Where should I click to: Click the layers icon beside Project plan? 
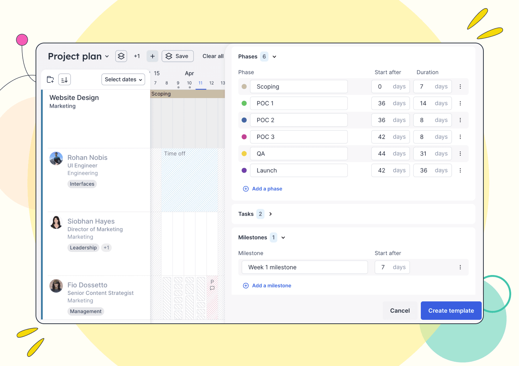pos(121,56)
